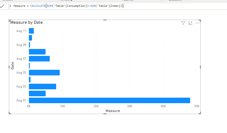Click the 30K axis value
227x133 pixels.
coord(130,106)
